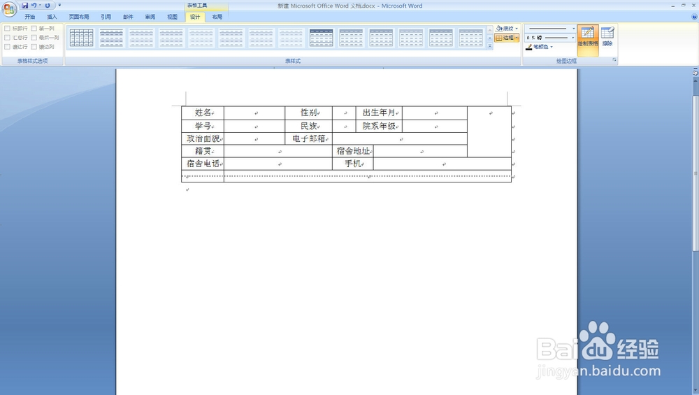Undo the last action
The height and width of the screenshot is (395, 699).
[x=34, y=6]
